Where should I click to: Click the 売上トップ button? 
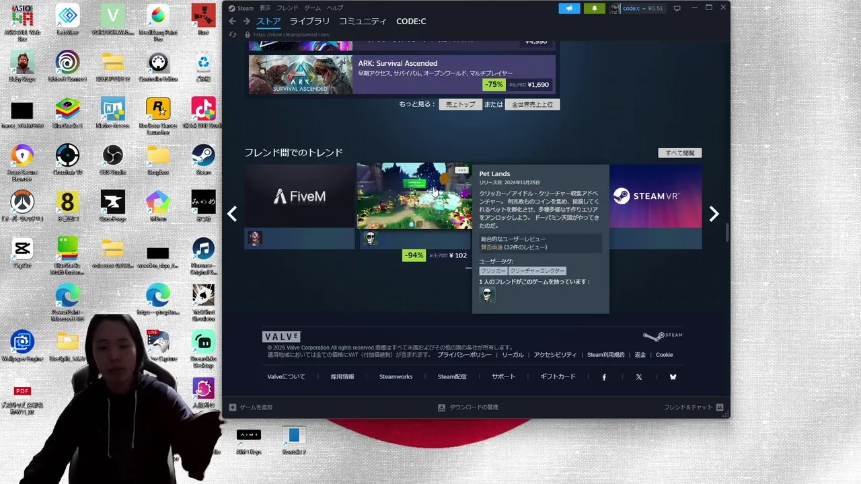pyautogui.click(x=460, y=104)
